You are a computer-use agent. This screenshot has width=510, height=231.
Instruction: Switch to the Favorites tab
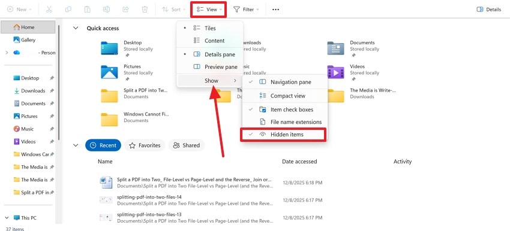pyautogui.click(x=145, y=145)
